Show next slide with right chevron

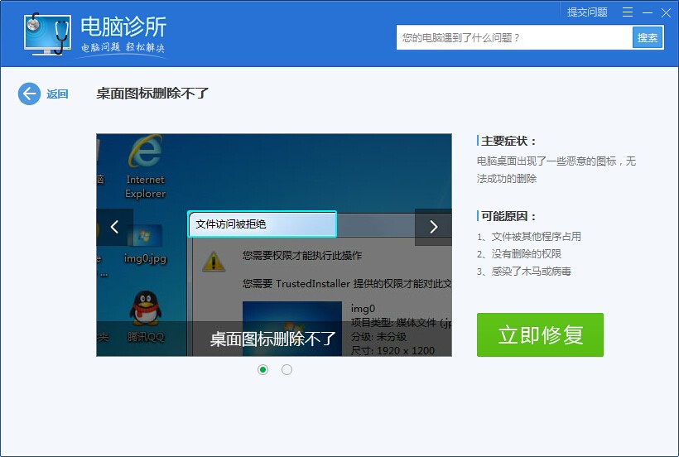(x=433, y=227)
